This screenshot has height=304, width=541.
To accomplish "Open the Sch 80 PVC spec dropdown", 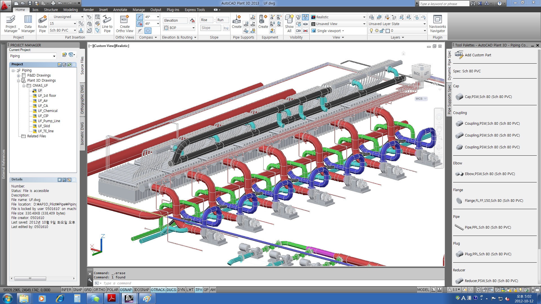I will pos(75,30).
